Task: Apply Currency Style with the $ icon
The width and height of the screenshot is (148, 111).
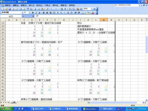Action: (58, 13)
